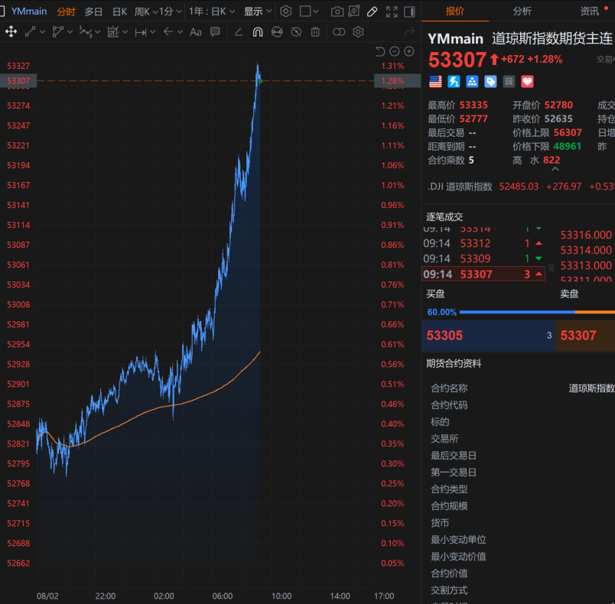The height and width of the screenshot is (604, 615).
Task: Switch to 日K daily candlestick tab
Action: pyautogui.click(x=119, y=11)
